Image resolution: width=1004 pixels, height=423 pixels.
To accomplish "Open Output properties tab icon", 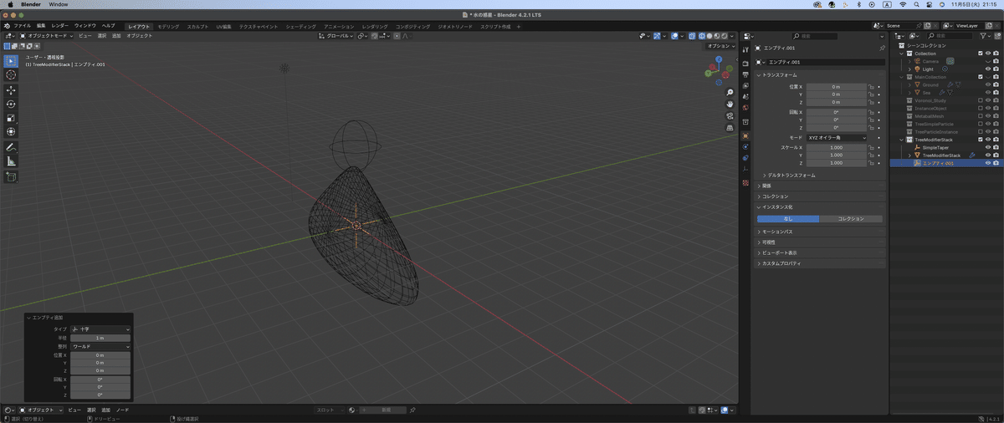I will coord(745,74).
